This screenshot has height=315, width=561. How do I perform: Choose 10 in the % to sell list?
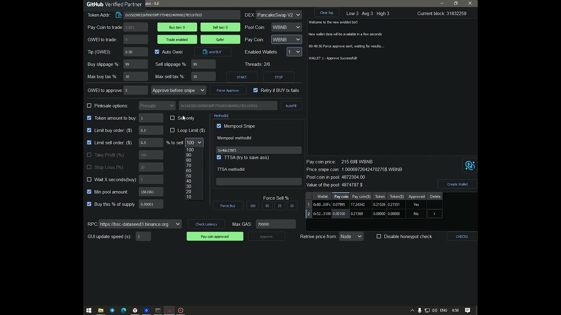(194, 197)
